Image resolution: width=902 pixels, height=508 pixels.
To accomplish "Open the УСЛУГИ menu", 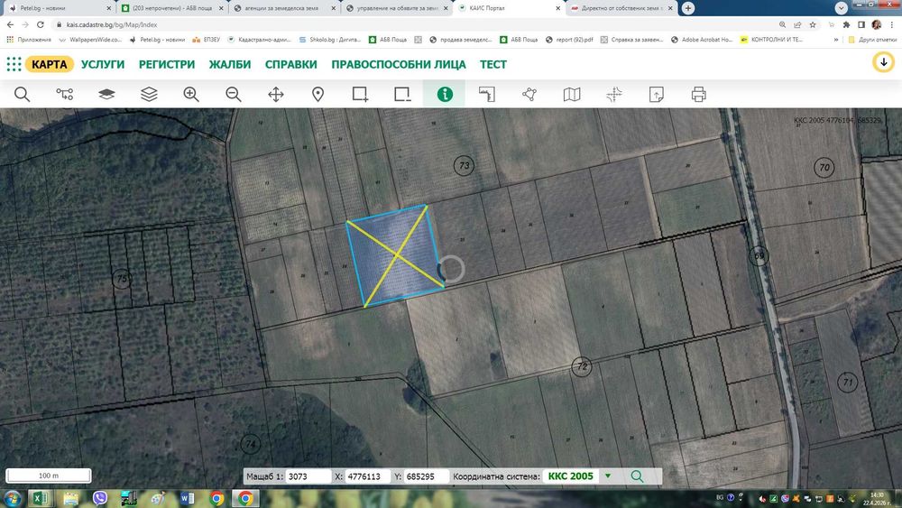I will [x=103, y=64].
